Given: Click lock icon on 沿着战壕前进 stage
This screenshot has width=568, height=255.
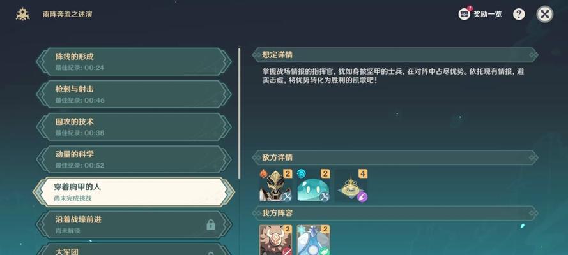Looking at the screenshot, I should tap(210, 225).
